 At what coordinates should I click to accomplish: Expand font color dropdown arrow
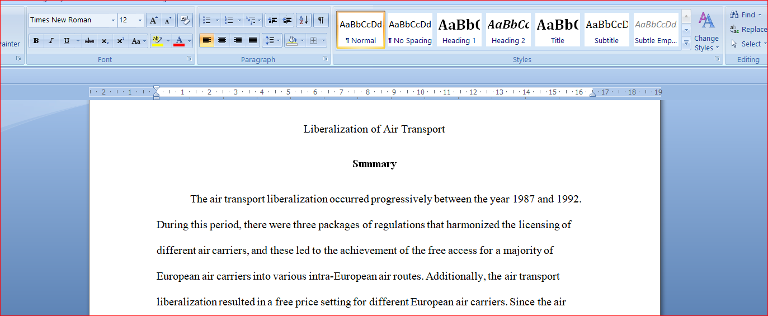click(190, 41)
